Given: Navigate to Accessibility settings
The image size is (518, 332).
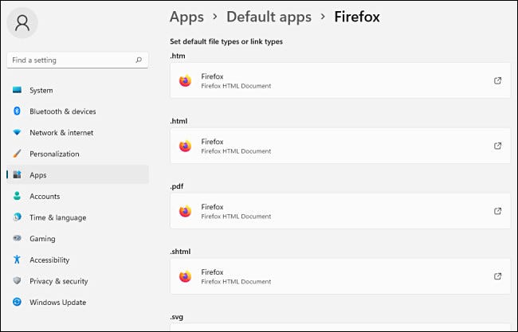Looking at the screenshot, I should [49, 260].
